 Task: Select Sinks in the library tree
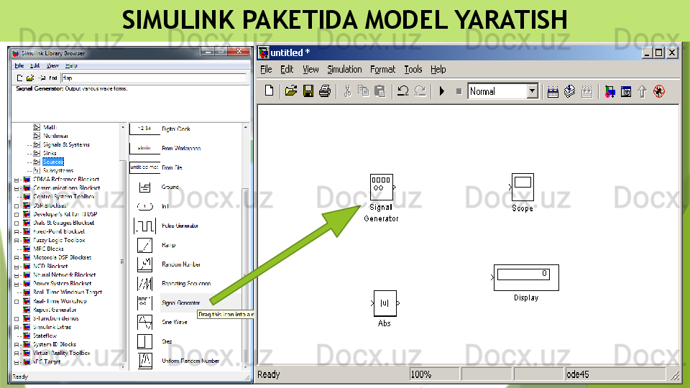(x=50, y=153)
